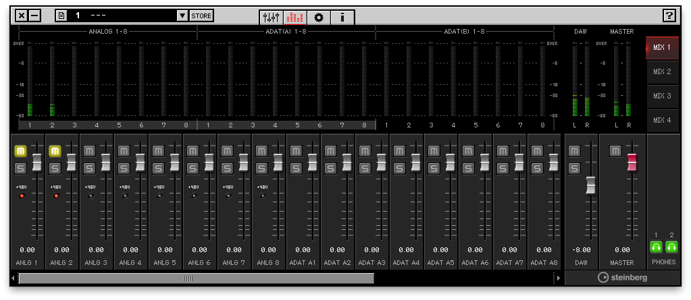The width and height of the screenshot is (691, 300).
Task: Click the ANLG 6 channel name label
Action: tap(199, 263)
